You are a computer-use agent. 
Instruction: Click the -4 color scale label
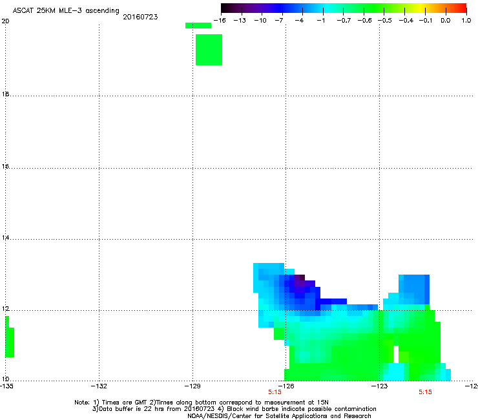[x=299, y=21]
